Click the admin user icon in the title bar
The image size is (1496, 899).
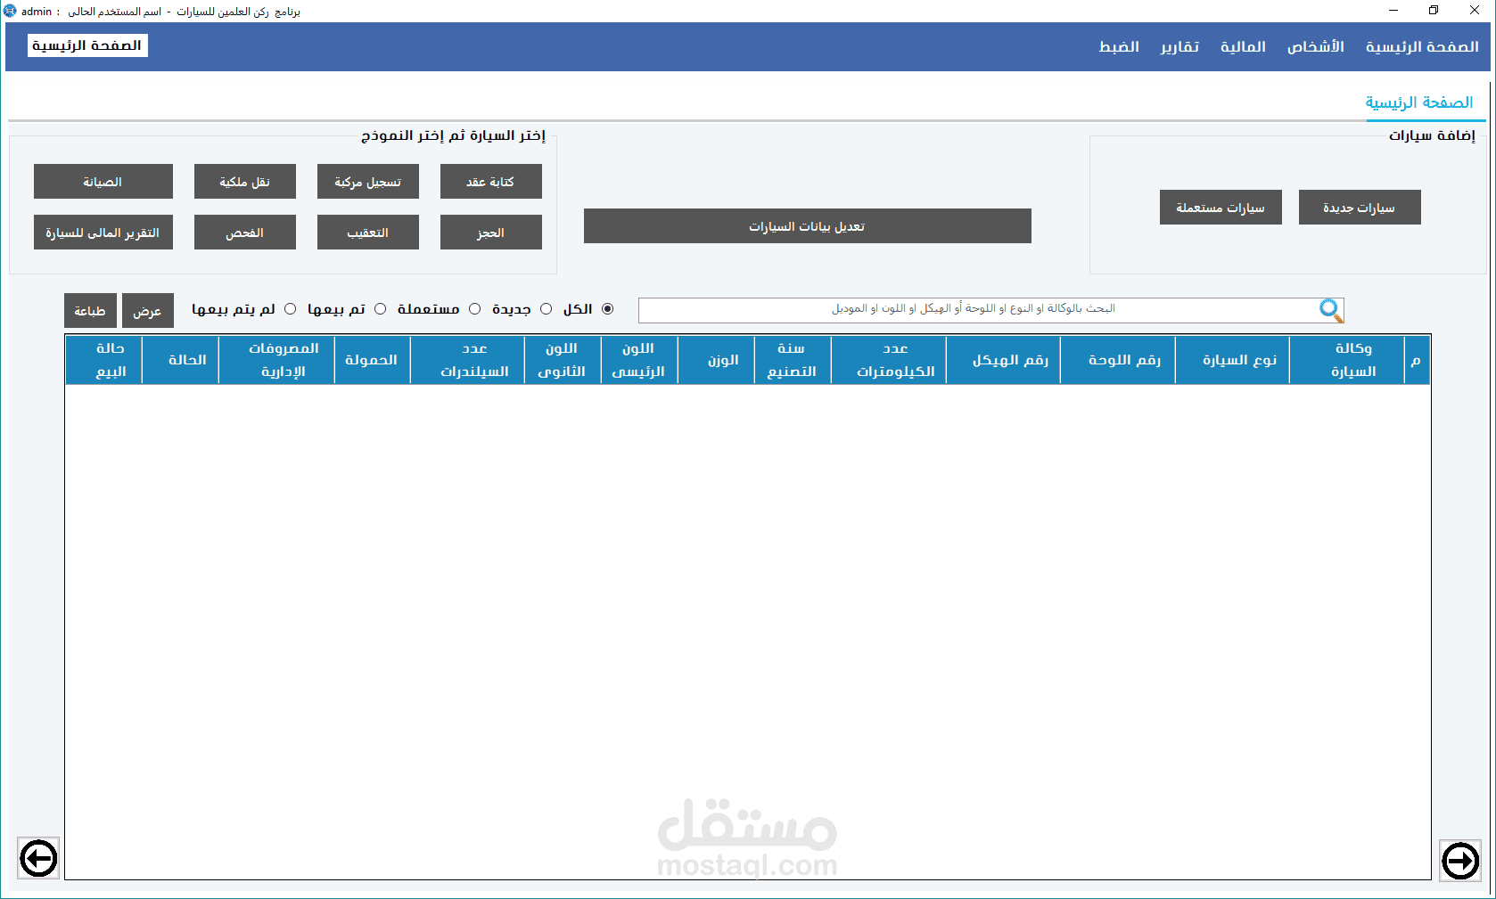[x=11, y=11]
